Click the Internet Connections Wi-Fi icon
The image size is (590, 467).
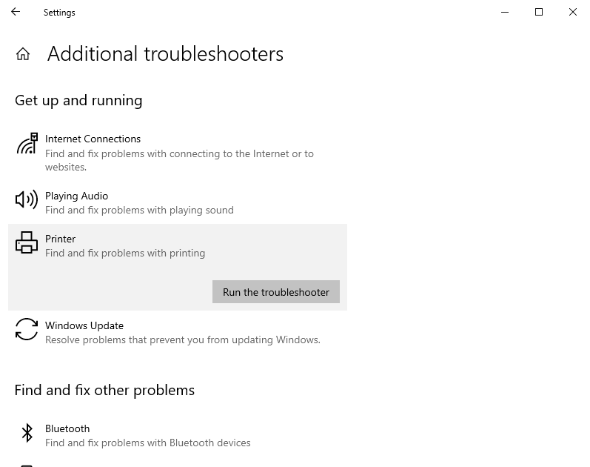[x=27, y=144]
